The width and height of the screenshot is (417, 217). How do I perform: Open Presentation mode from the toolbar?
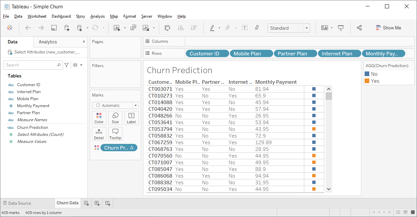(341, 28)
